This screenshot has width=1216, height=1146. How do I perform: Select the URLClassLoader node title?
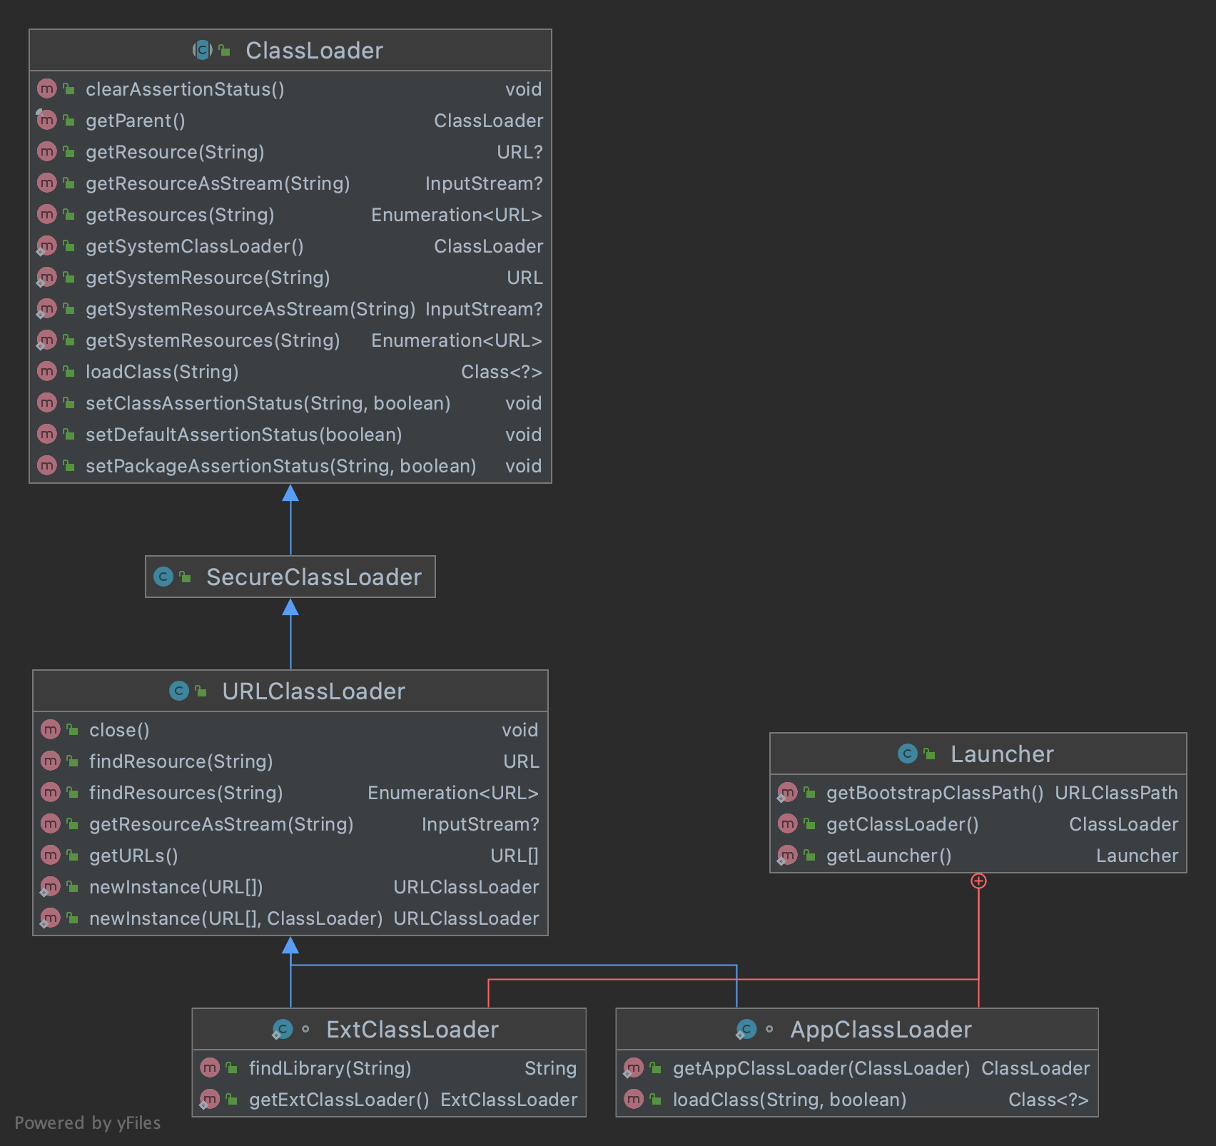(314, 691)
